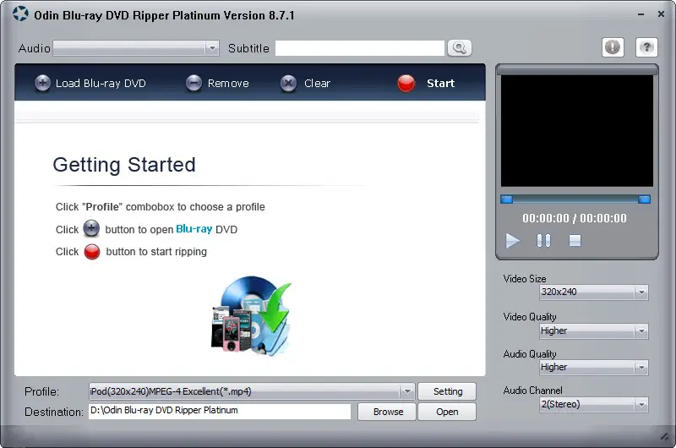The image size is (676, 448).
Task: Click the black video preview area
Action: (x=577, y=131)
